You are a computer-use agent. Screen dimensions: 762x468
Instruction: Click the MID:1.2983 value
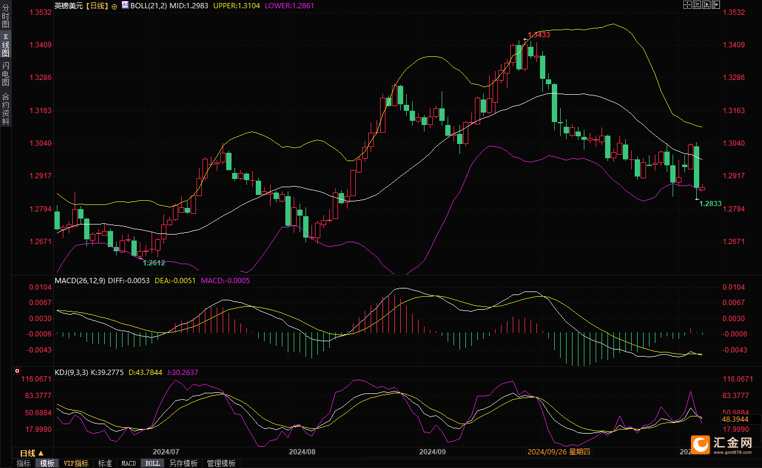[x=189, y=5]
